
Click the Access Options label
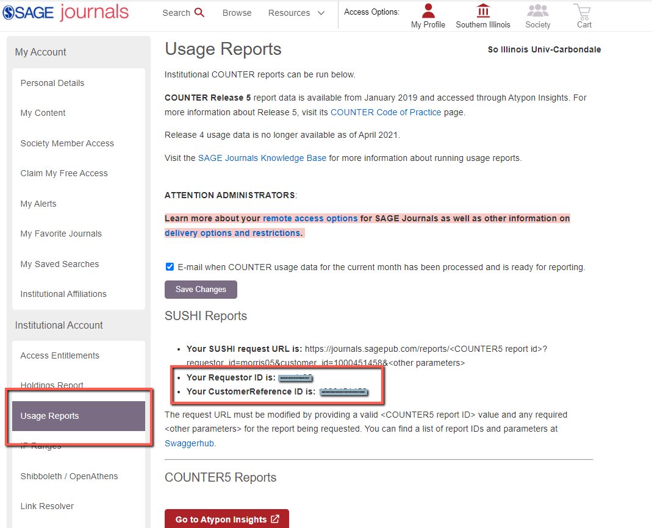pos(371,12)
